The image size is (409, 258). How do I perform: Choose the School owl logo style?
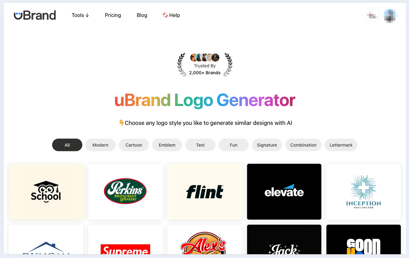(x=46, y=192)
